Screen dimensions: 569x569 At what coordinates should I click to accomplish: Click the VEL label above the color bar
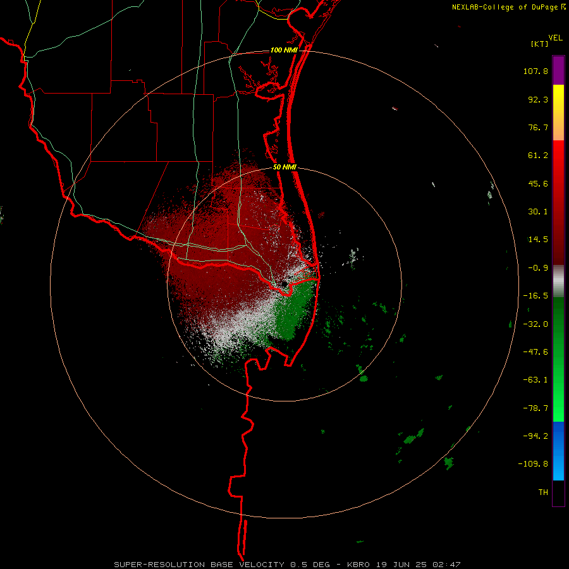click(x=555, y=38)
